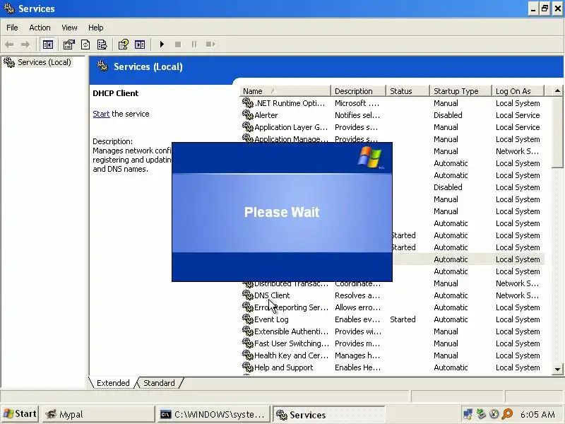Toggle Show/Hide Console Tree toolbar button
565x424 pixels.
47,45
